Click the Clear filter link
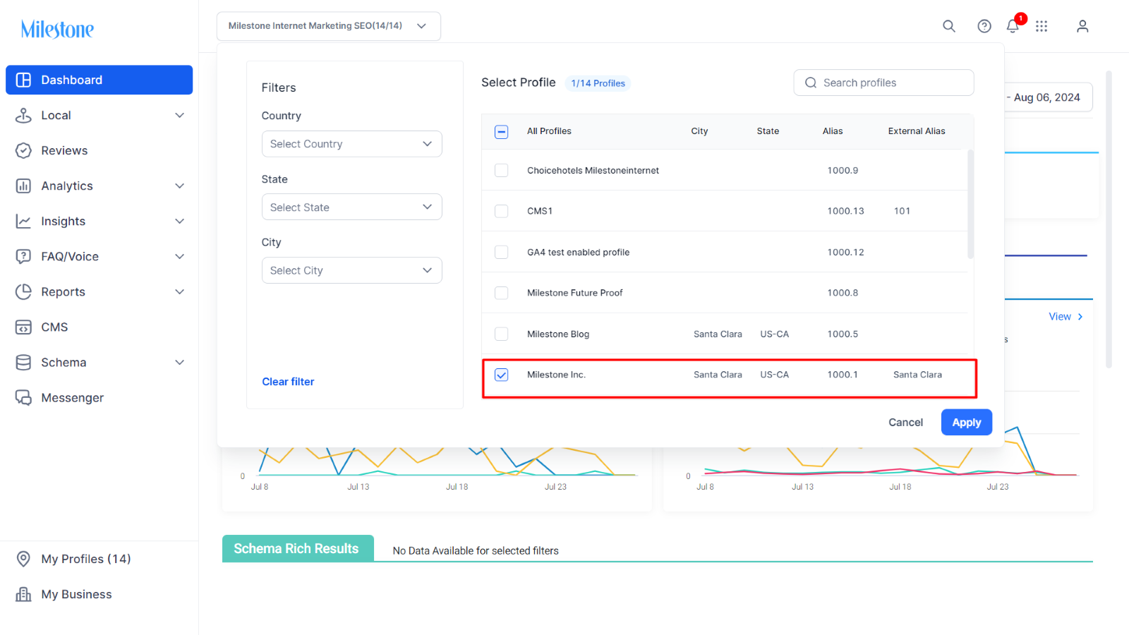Image resolution: width=1129 pixels, height=635 pixels. point(288,382)
